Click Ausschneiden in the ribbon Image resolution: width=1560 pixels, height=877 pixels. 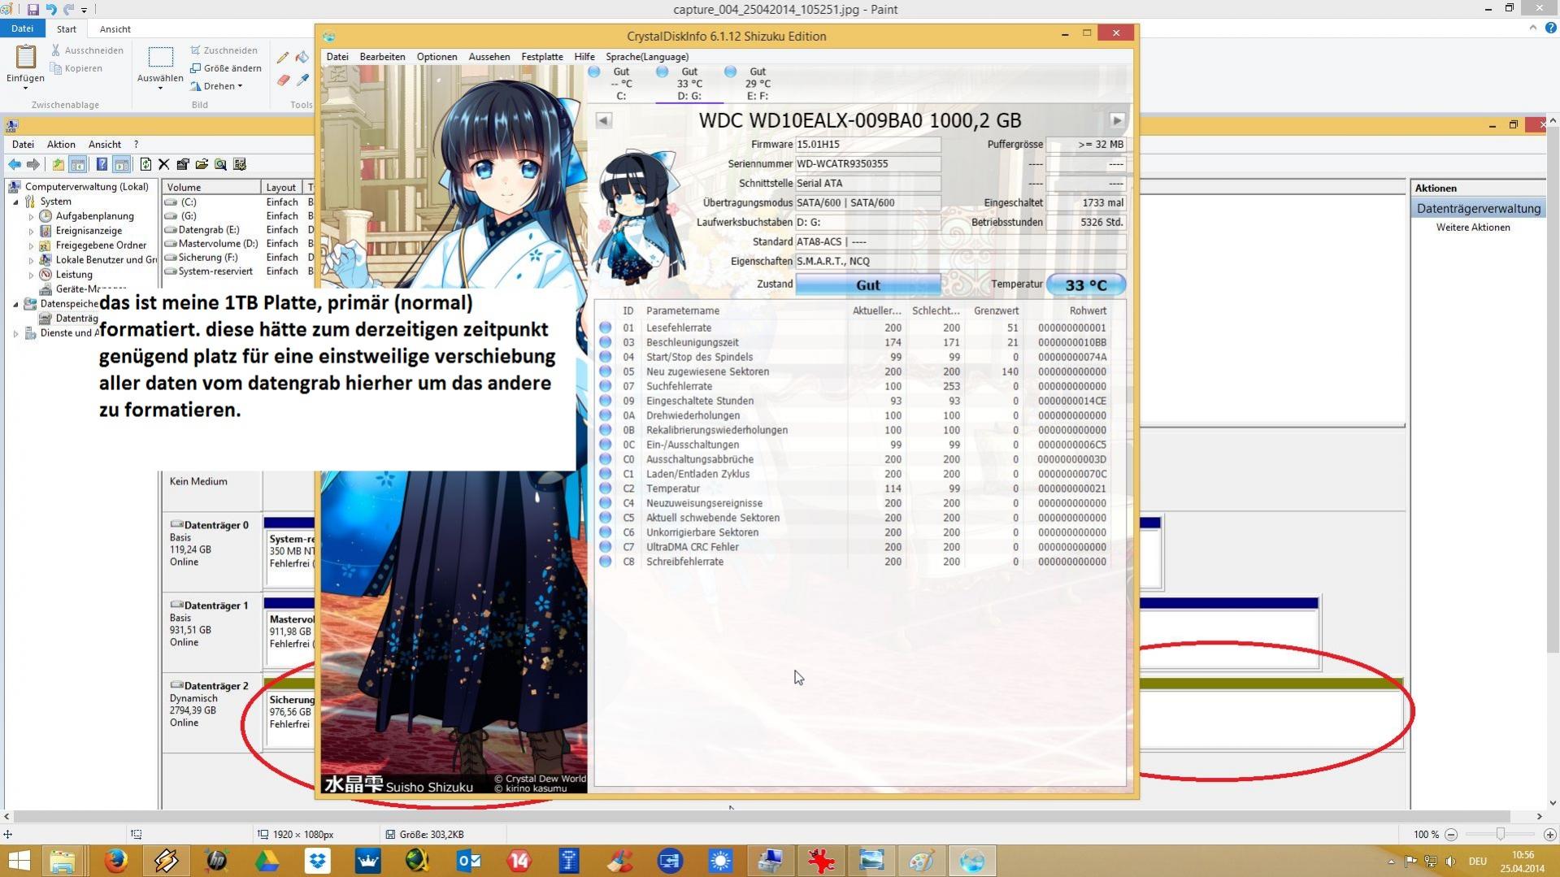click(x=87, y=50)
